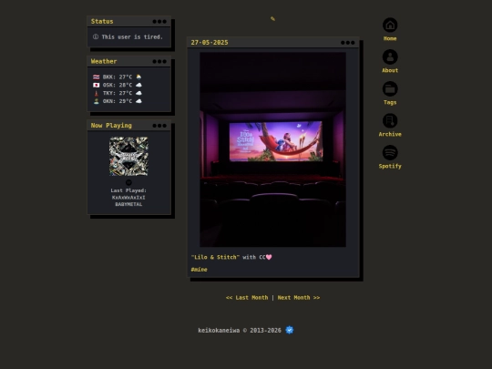Screen dimensions: 492x369
Task: Click the OKN: 29°C weather entry
Action: (x=118, y=101)
